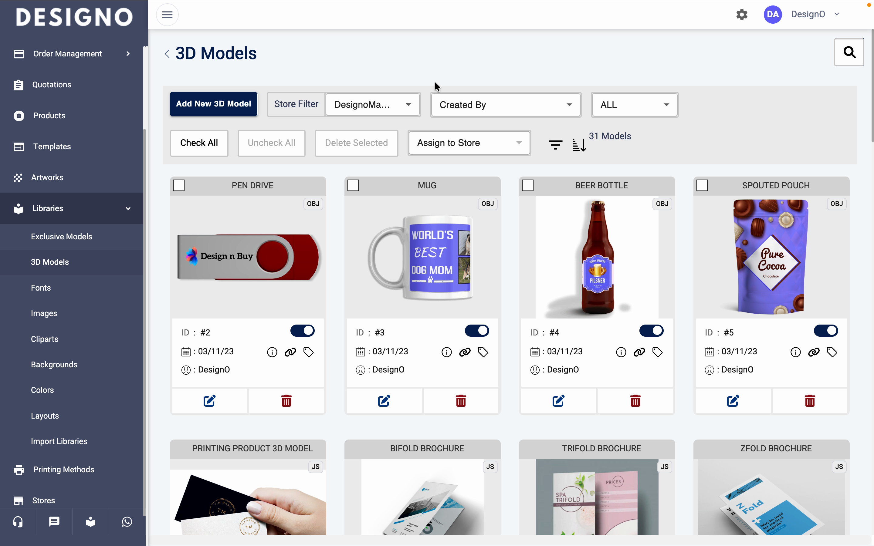Click the search magnifier icon
This screenshot has width=874, height=546.
pyautogui.click(x=849, y=52)
